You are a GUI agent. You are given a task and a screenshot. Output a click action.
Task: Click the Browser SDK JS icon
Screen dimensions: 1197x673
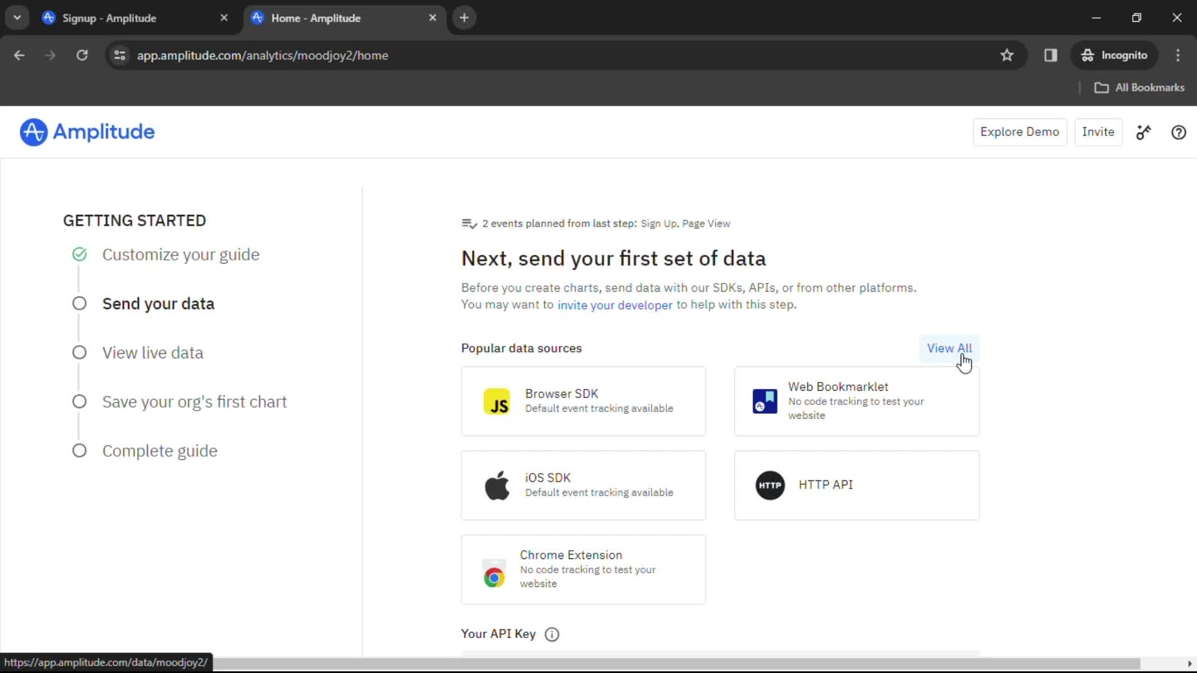pyautogui.click(x=497, y=401)
